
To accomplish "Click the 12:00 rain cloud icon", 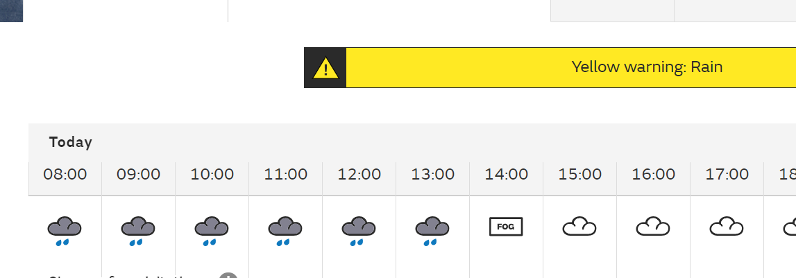I will tap(359, 231).
